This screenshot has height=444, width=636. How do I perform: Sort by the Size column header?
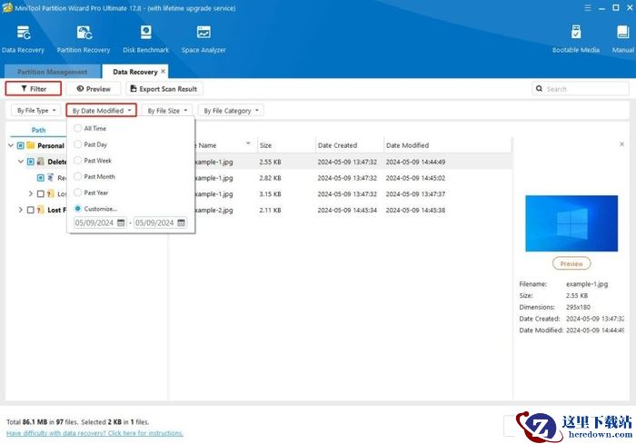285,145
